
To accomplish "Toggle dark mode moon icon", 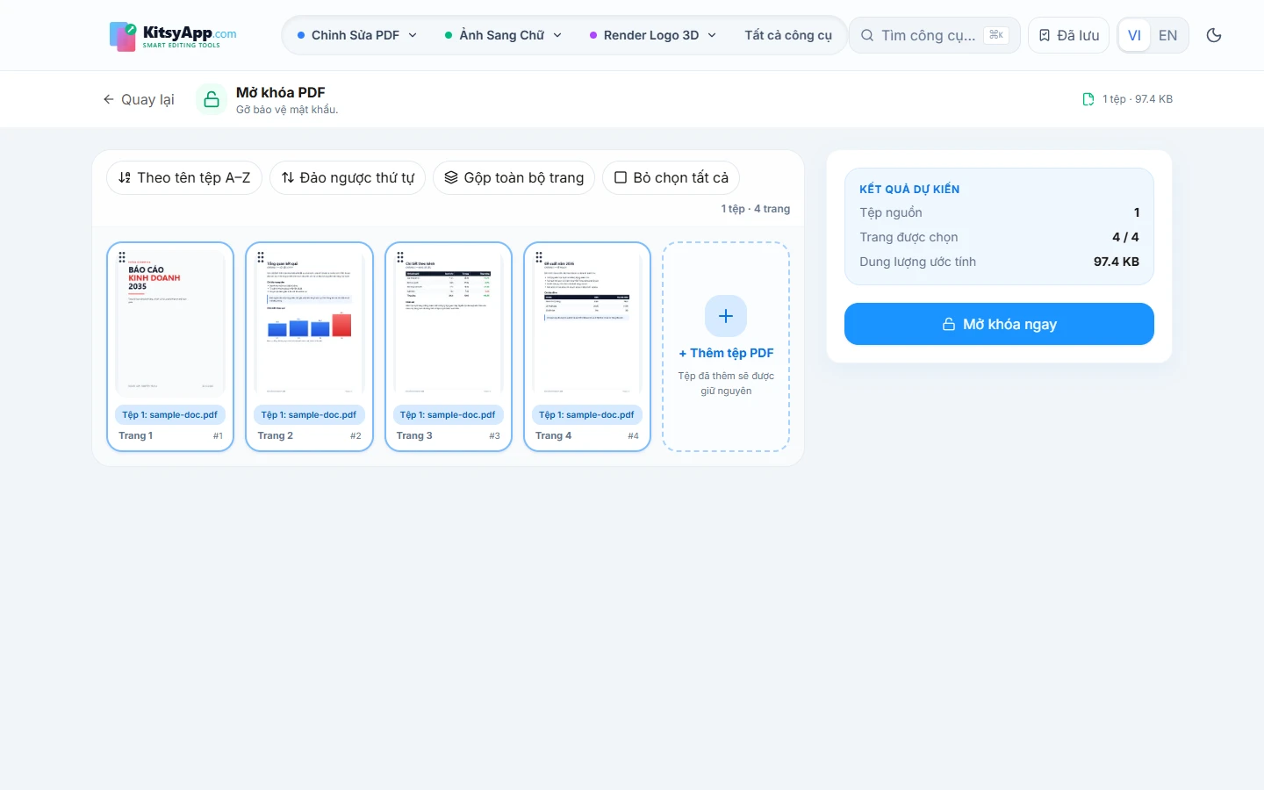I will point(1214,35).
